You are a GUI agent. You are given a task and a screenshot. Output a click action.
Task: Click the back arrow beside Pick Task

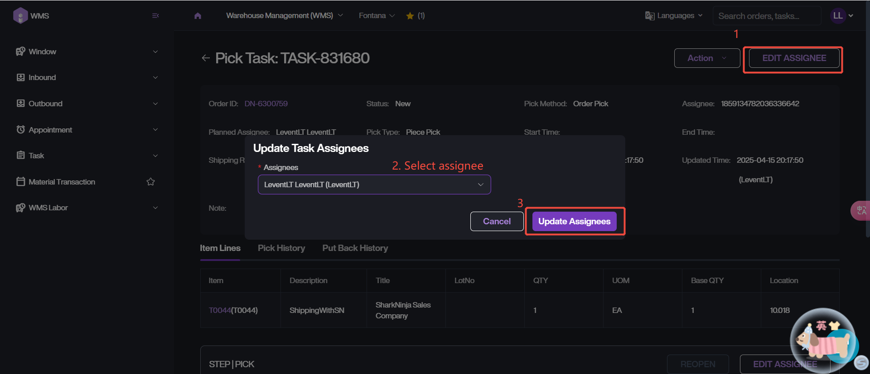pyautogui.click(x=206, y=58)
